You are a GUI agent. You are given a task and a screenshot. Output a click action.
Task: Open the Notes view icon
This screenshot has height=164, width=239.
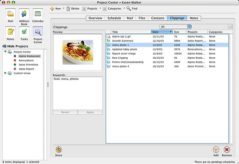(x=10, y=32)
